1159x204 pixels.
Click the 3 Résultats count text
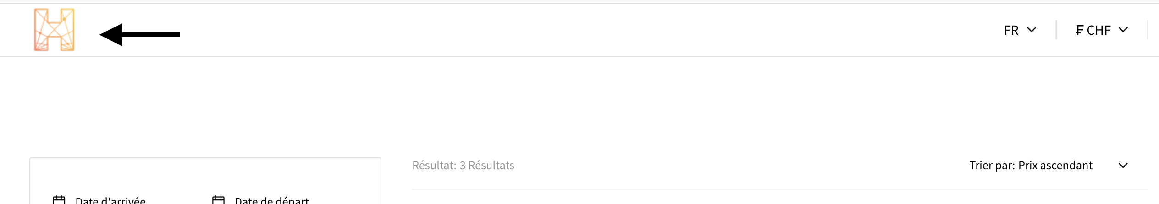487,165
